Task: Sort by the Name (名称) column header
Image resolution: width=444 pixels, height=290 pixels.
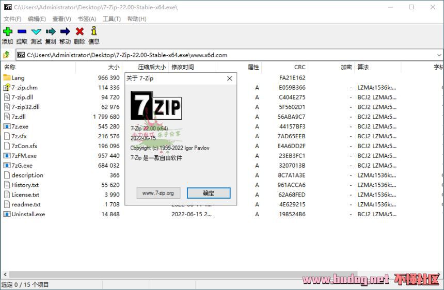Action: click(10, 67)
